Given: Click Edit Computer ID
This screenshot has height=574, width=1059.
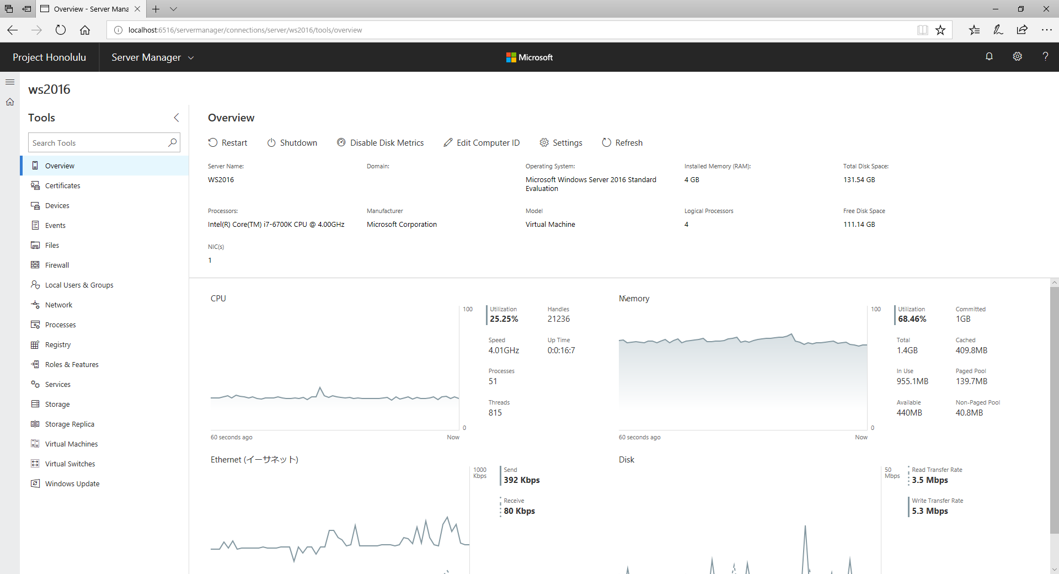Looking at the screenshot, I should click(482, 142).
